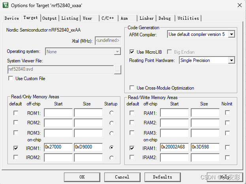246x184 pixels.
Task: Go to the Listing tab
Action: coord(70,18)
